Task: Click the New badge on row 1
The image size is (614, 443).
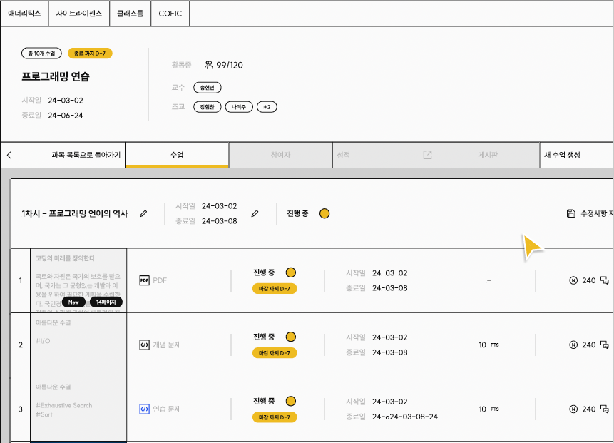Action: (73, 302)
